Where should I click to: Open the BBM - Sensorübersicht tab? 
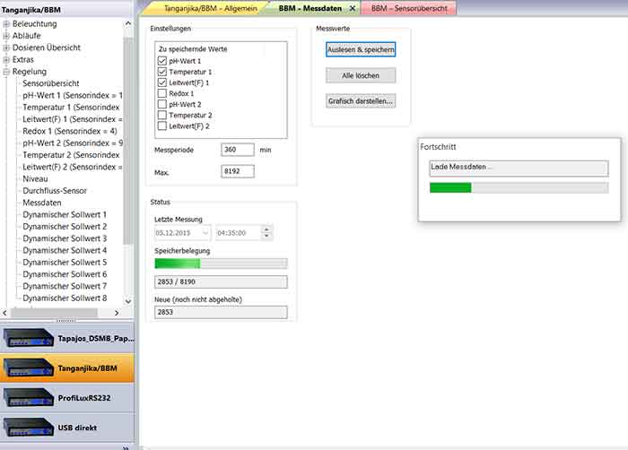click(x=409, y=7)
